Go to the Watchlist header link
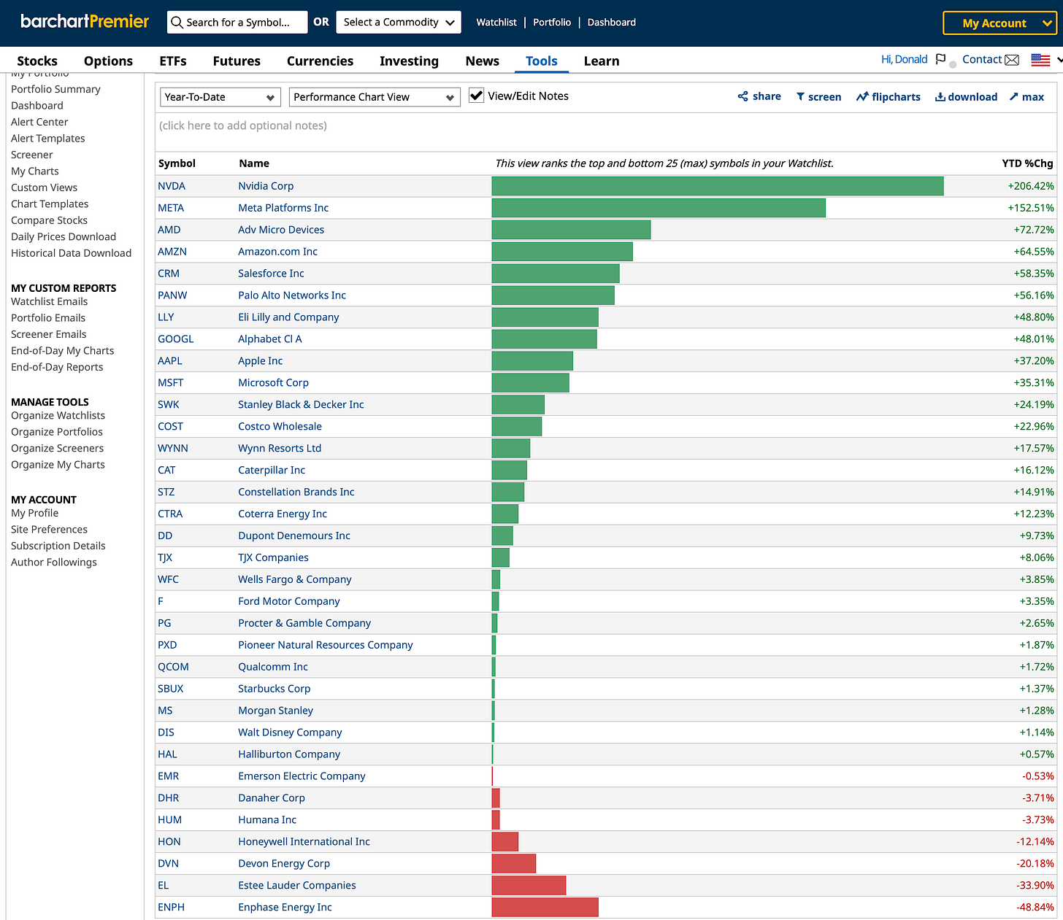Viewport: 1063px width, 920px height. pyautogui.click(x=496, y=23)
